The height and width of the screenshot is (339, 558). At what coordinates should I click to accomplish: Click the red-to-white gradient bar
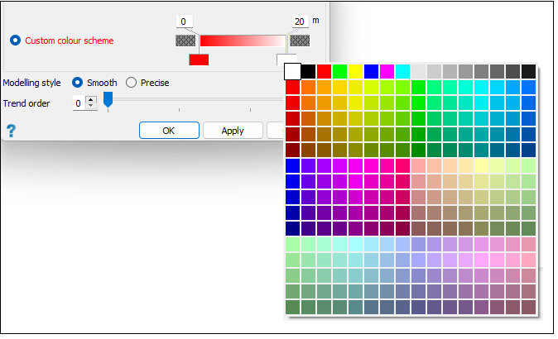click(243, 41)
